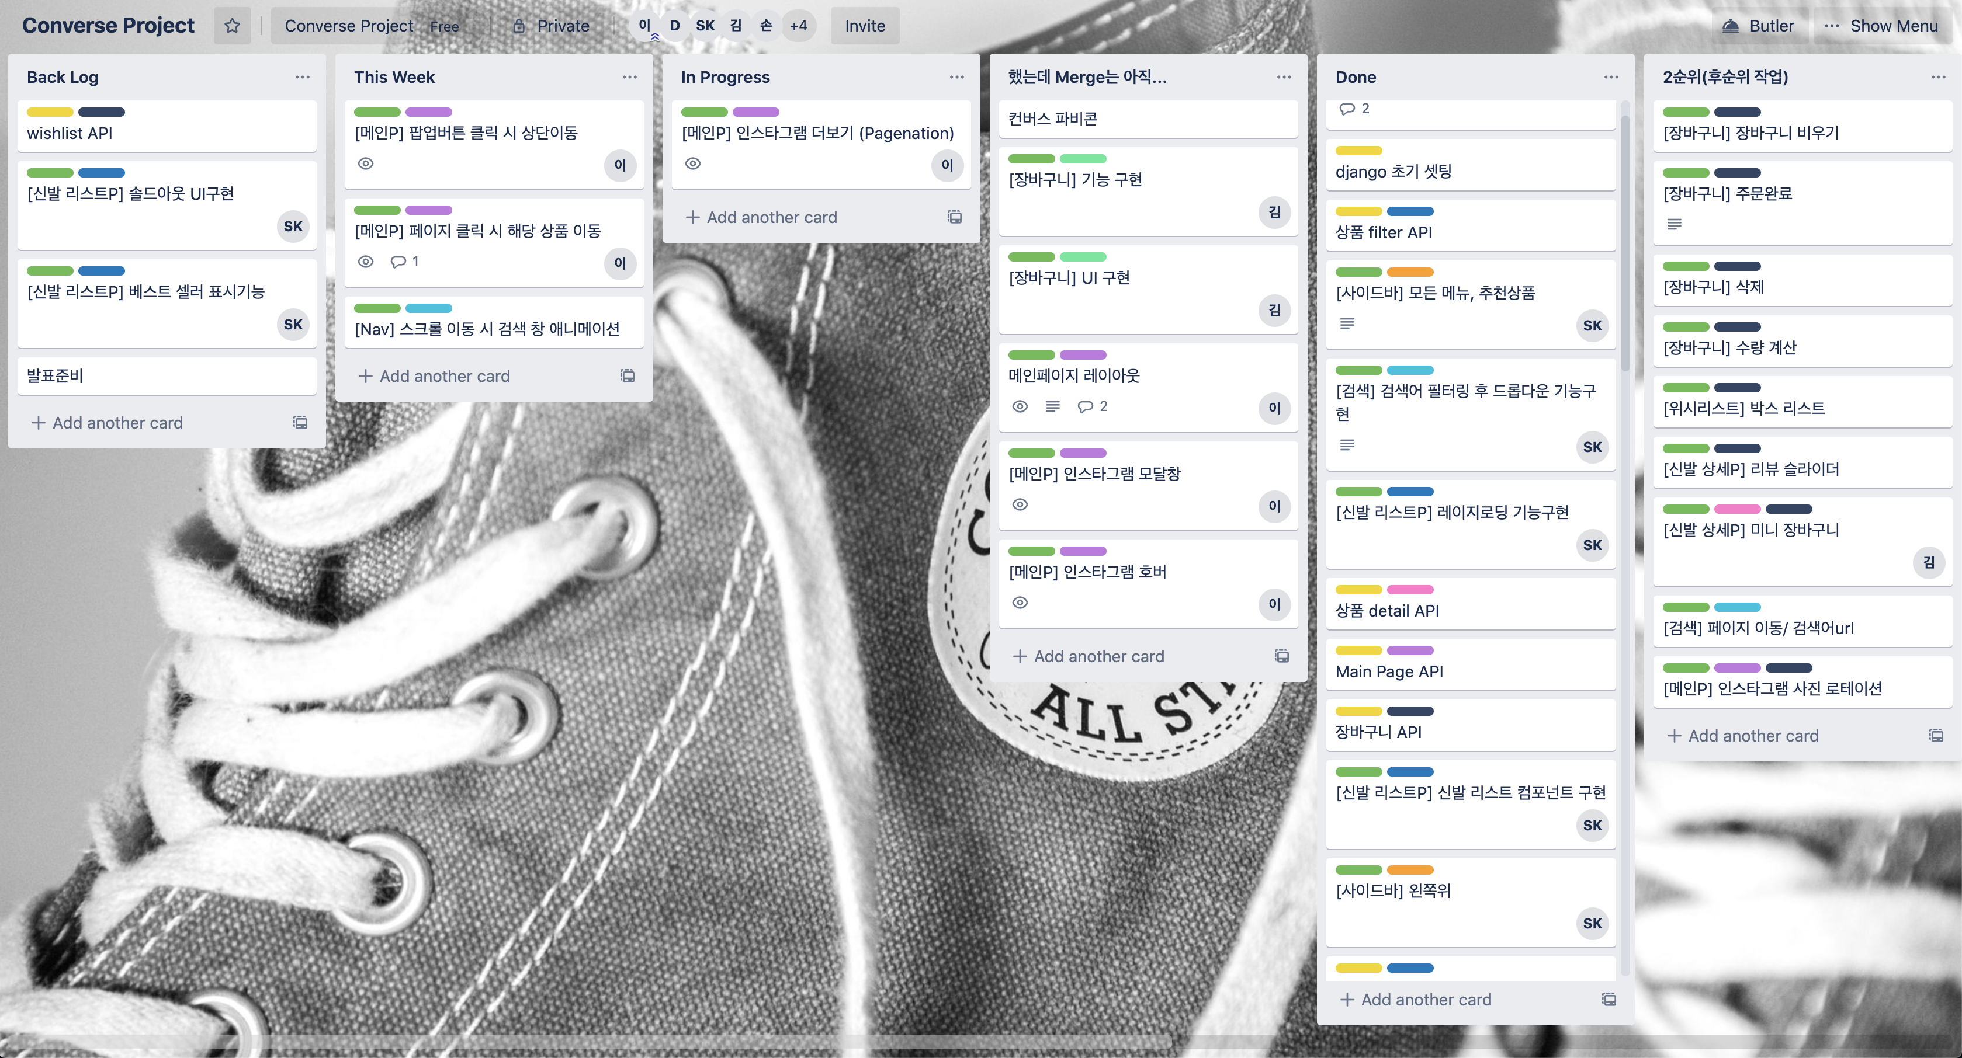Open Done list three-dot menu
This screenshot has width=1962, height=1058.
click(1611, 77)
